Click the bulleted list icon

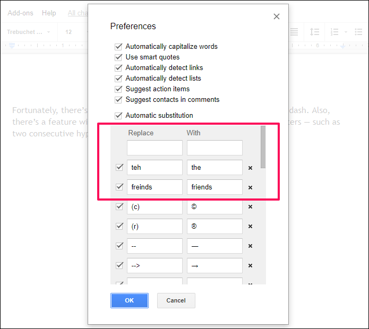(x=358, y=32)
